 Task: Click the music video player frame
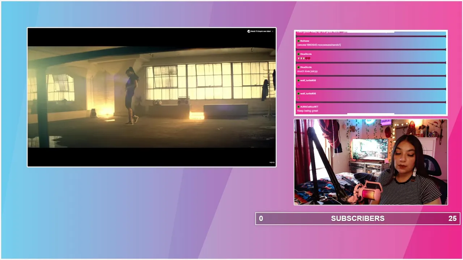click(152, 97)
